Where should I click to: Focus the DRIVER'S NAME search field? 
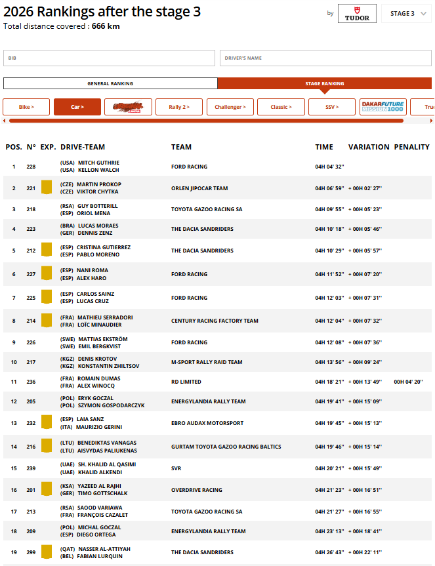coord(325,58)
